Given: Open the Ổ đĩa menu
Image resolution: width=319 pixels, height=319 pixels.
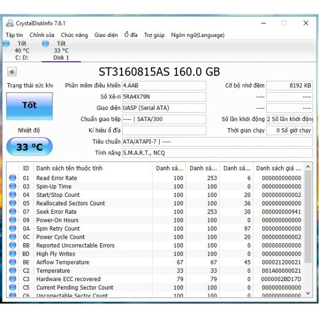Looking at the screenshot, I should (x=131, y=35).
